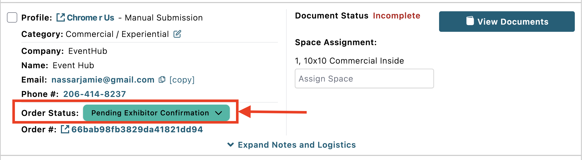
Task: Click the 10x10 Commercial Inside space assignment text
Action: coord(354,61)
